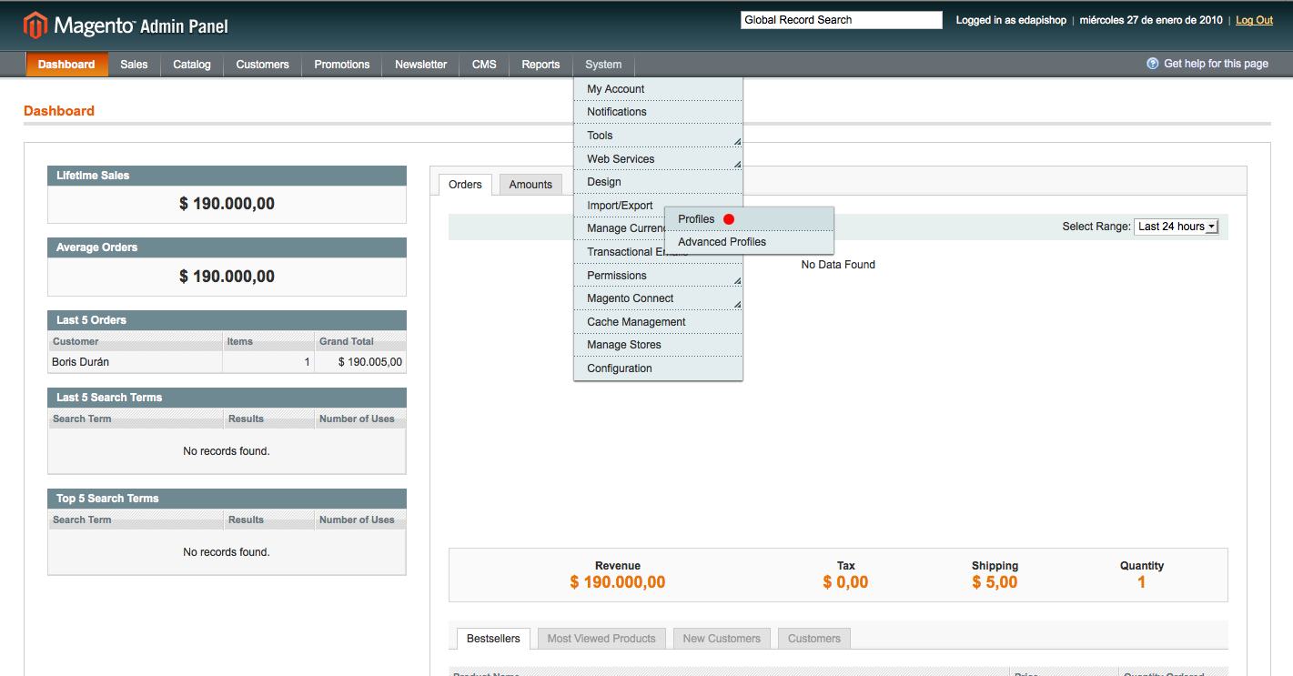Open the CMS menu
Screen dimensions: 1293x676
[484, 65]
